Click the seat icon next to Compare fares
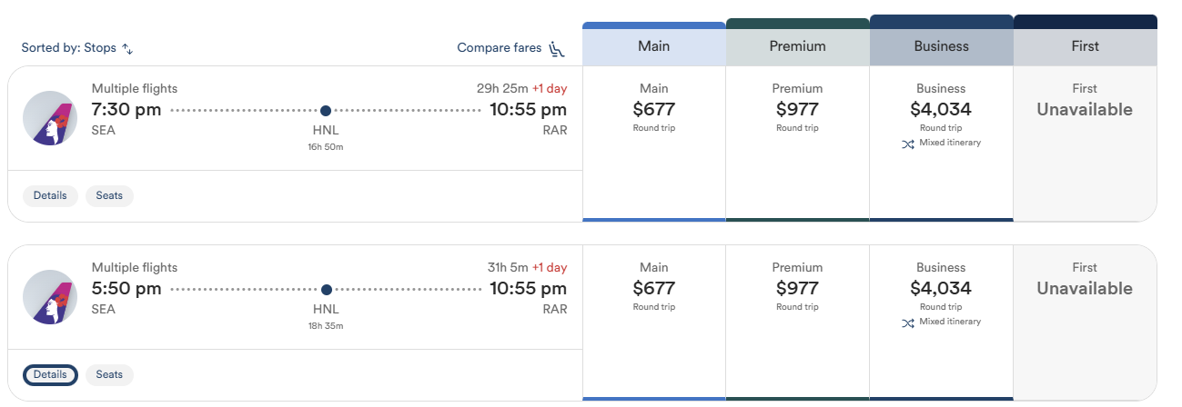1182x407 pixels. click(557, 49)
